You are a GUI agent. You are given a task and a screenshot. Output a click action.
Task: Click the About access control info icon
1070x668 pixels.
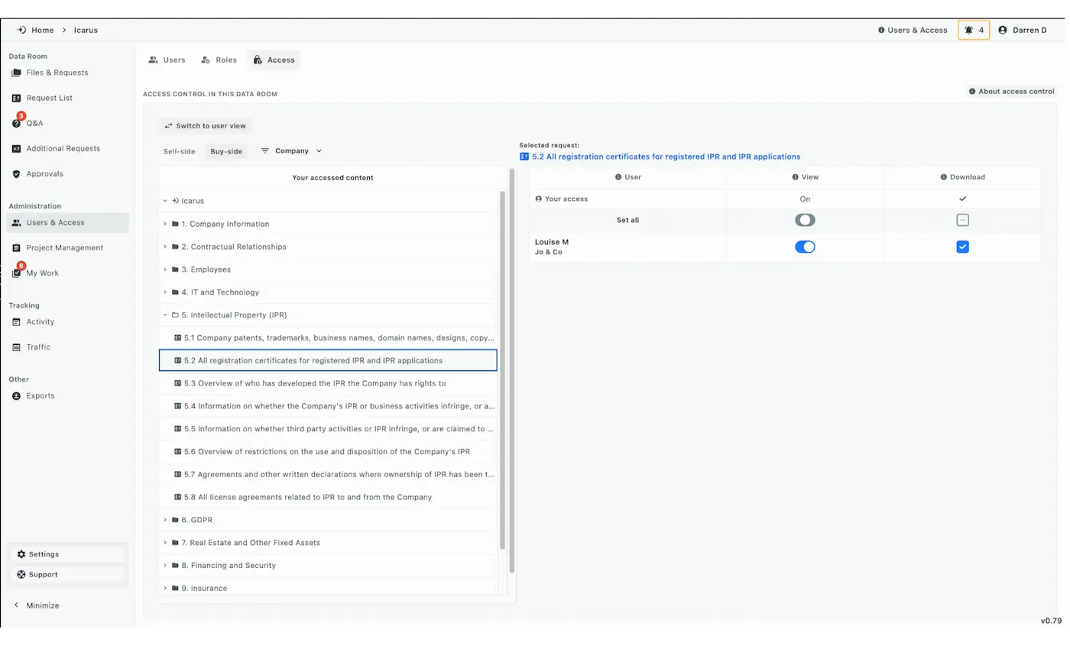(x=972, y=92)
